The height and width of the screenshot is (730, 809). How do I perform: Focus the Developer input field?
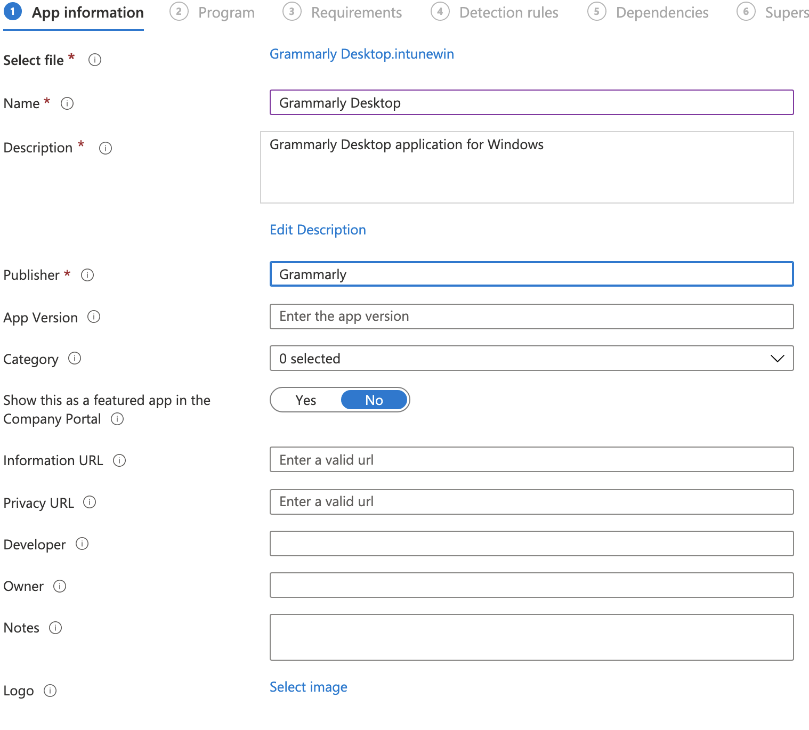pyautogui.click(x=532, y=544)
